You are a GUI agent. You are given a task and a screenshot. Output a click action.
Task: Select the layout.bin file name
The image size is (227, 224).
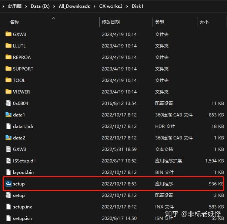(x=23, y=172)
